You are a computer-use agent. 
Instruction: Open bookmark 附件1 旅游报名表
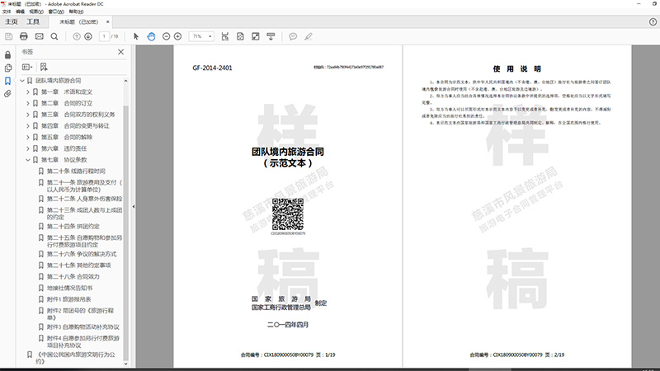pyautogui.click(x=68, y=299)
